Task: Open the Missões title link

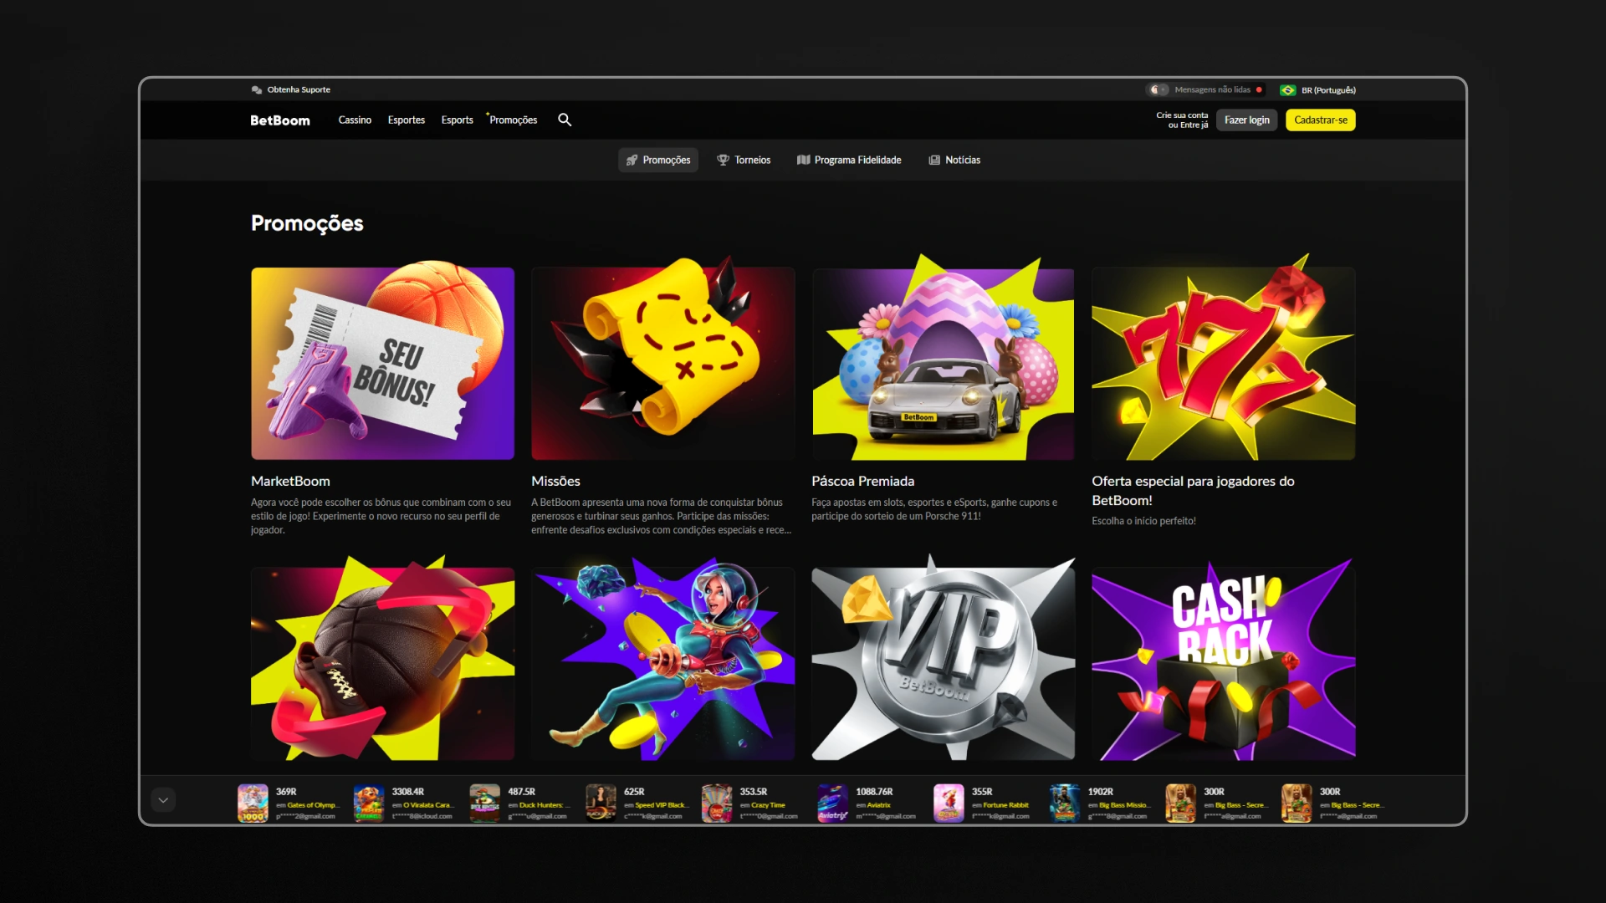Action: pyautogui.click(x=555, y=481)
